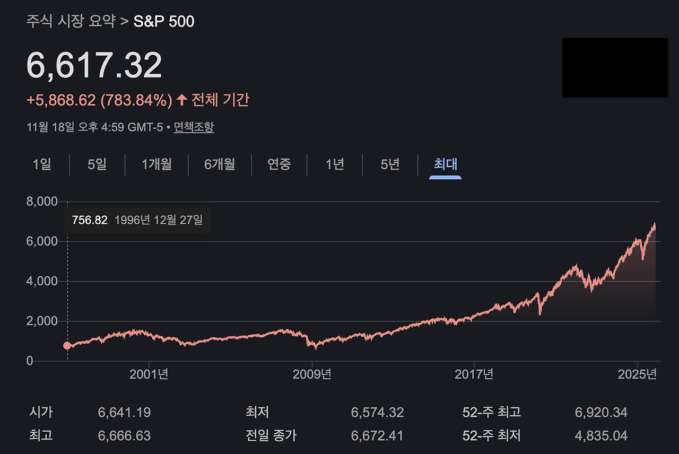Switch to the 연중 (YTD) view
Viewport: 679px width, 454px height.
pyautogui.click(x=279, y=165)
